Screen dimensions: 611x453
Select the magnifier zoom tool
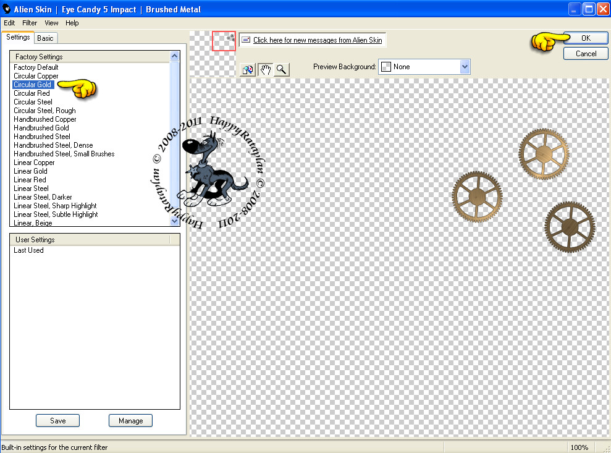pyautogui.click(x=281, y=70)
